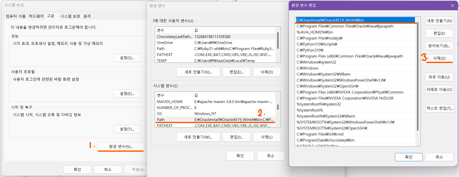This screenshot has width=459, height=177.
Task: Click the 변수 column header in user variables
Action: pos(174,30)
